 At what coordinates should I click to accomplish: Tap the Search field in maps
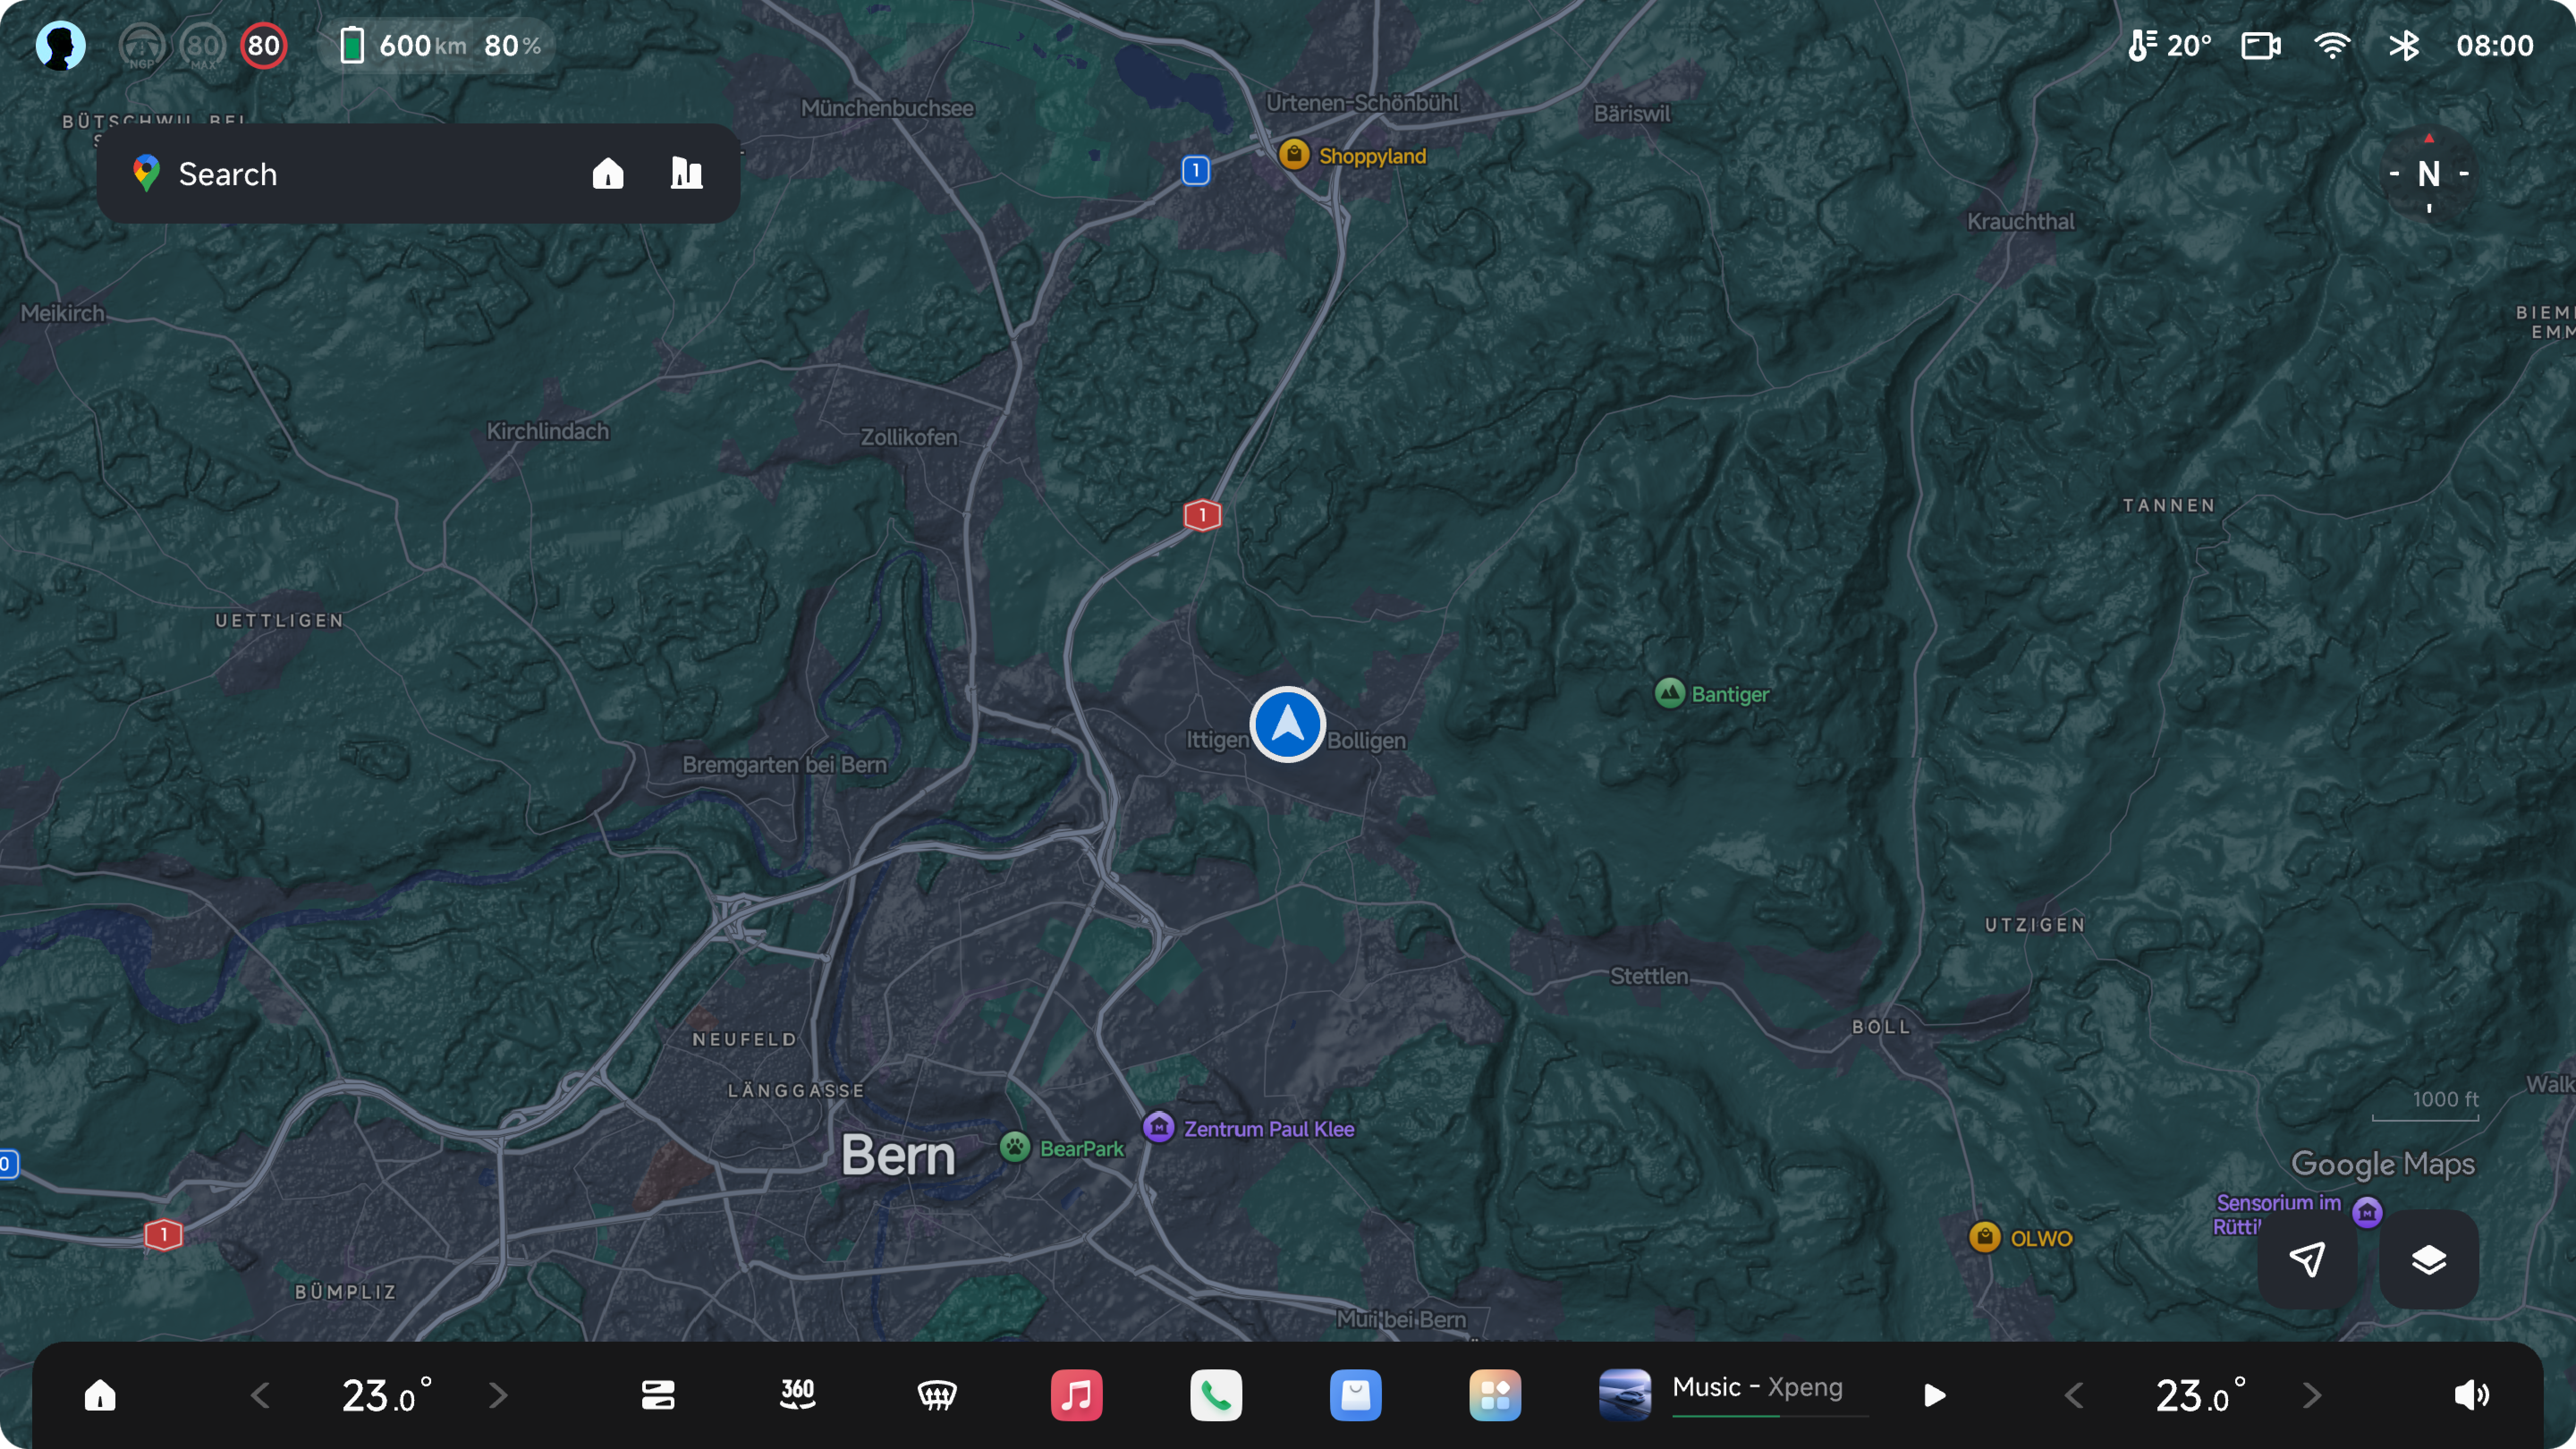tap(418, 173)
